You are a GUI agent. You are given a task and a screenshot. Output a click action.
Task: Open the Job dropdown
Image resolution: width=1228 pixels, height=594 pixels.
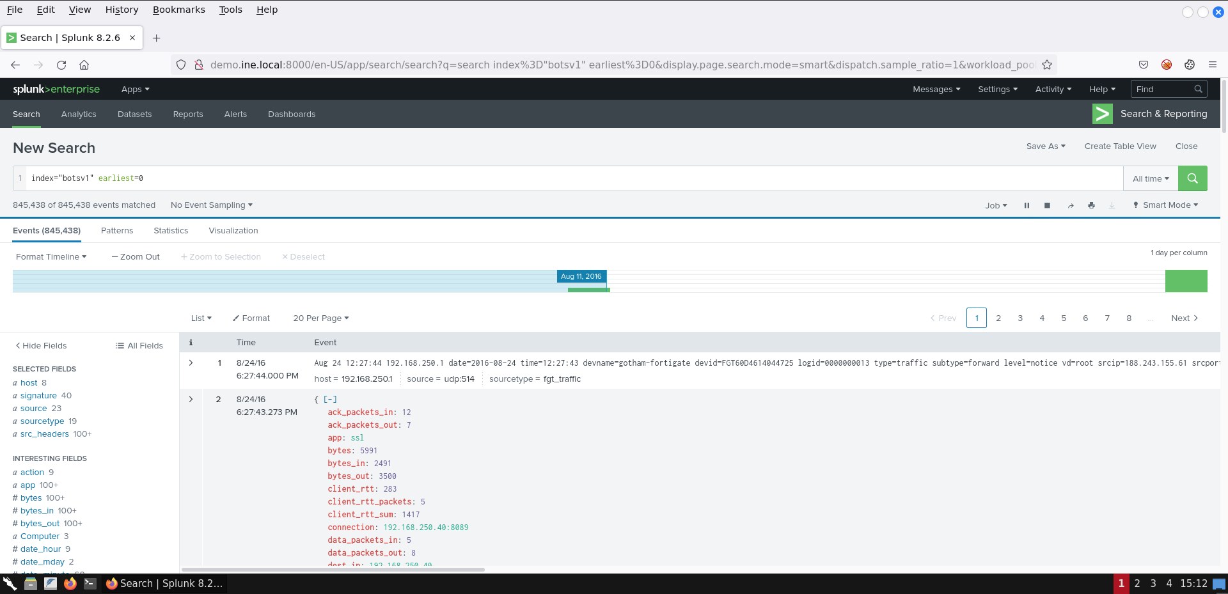coord(996,205)
